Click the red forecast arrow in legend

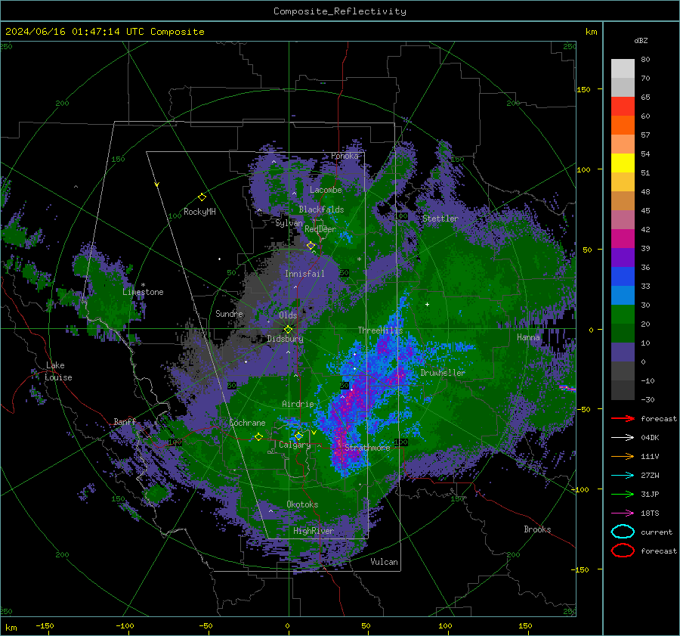point(623,418)
